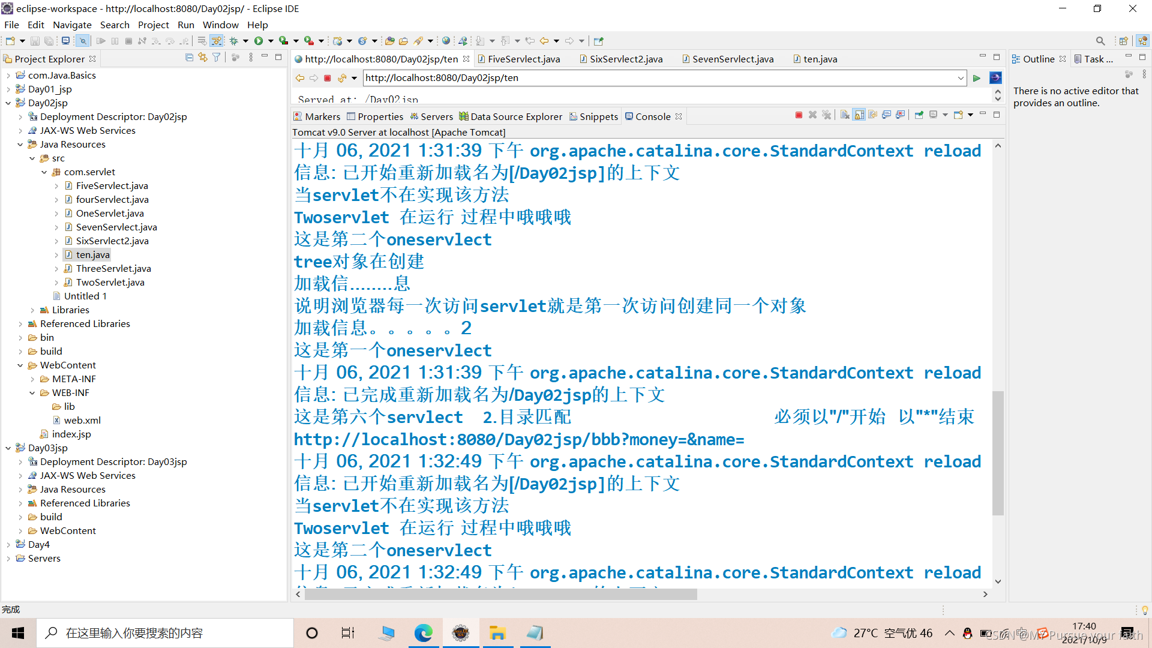Pin the console view
This screenshot has height=648, width=1152.
919,115
